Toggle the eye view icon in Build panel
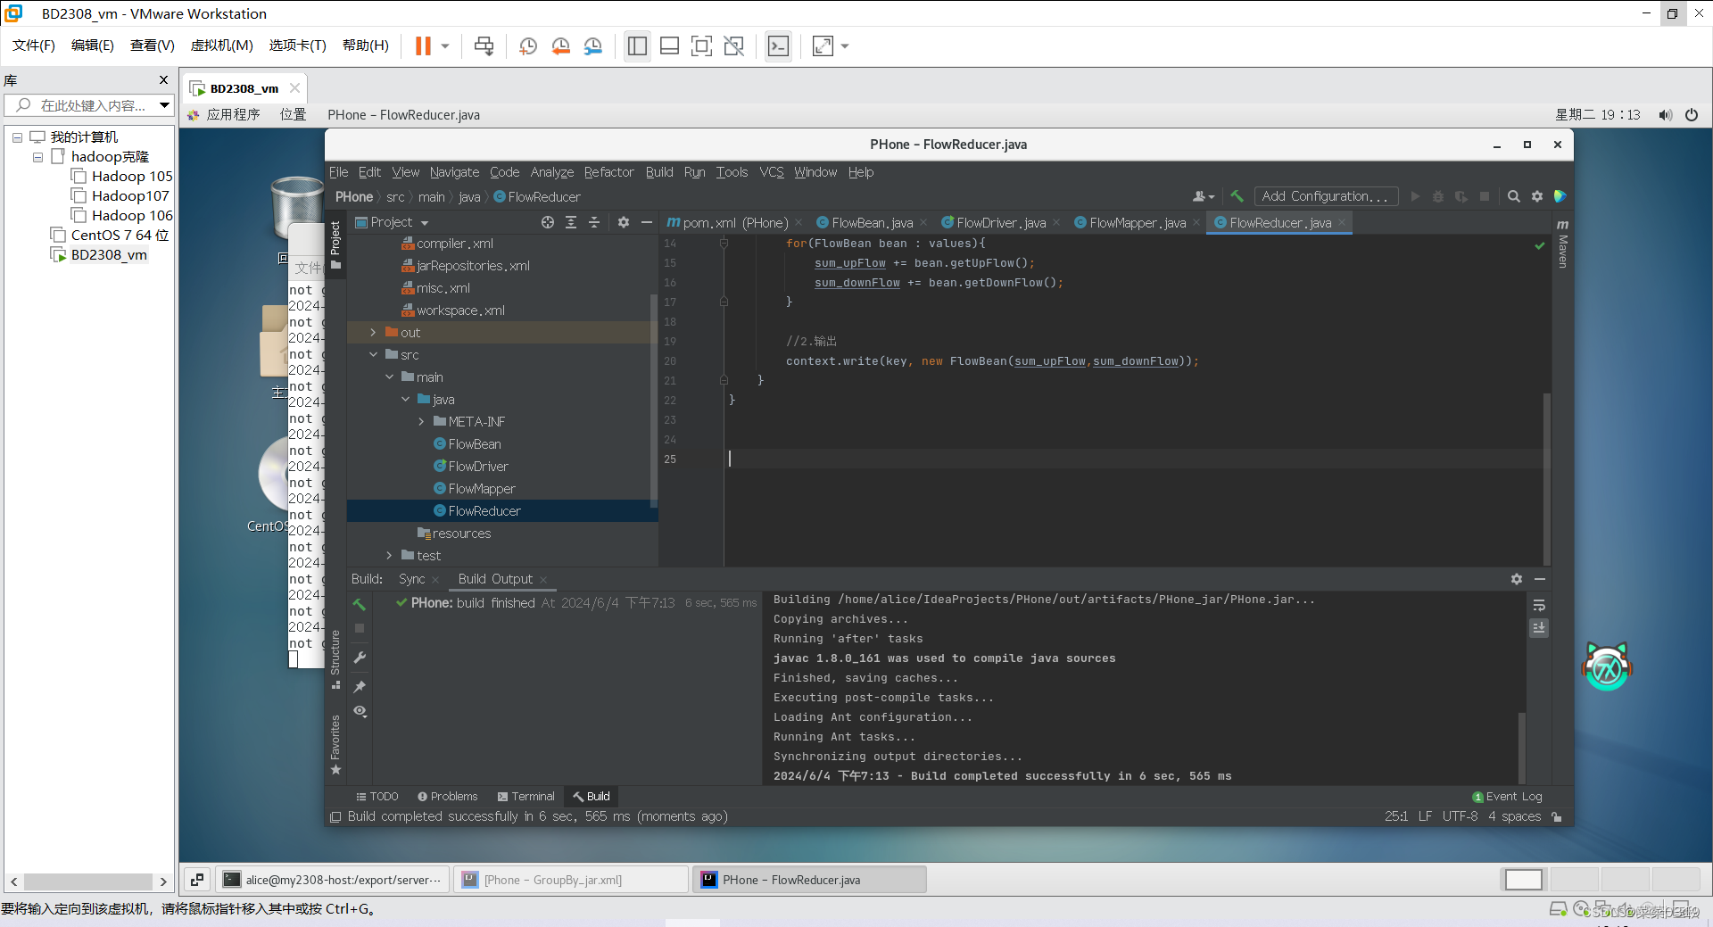The width and height of the screenshot is (1713, 927). [360, 711]
